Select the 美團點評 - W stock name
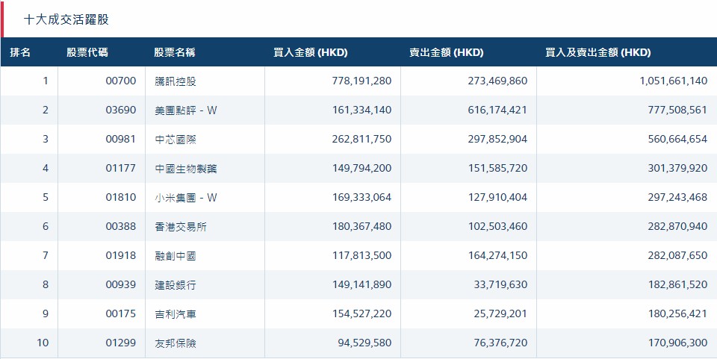This screenshot has height=359, width=717. point(186,110)
